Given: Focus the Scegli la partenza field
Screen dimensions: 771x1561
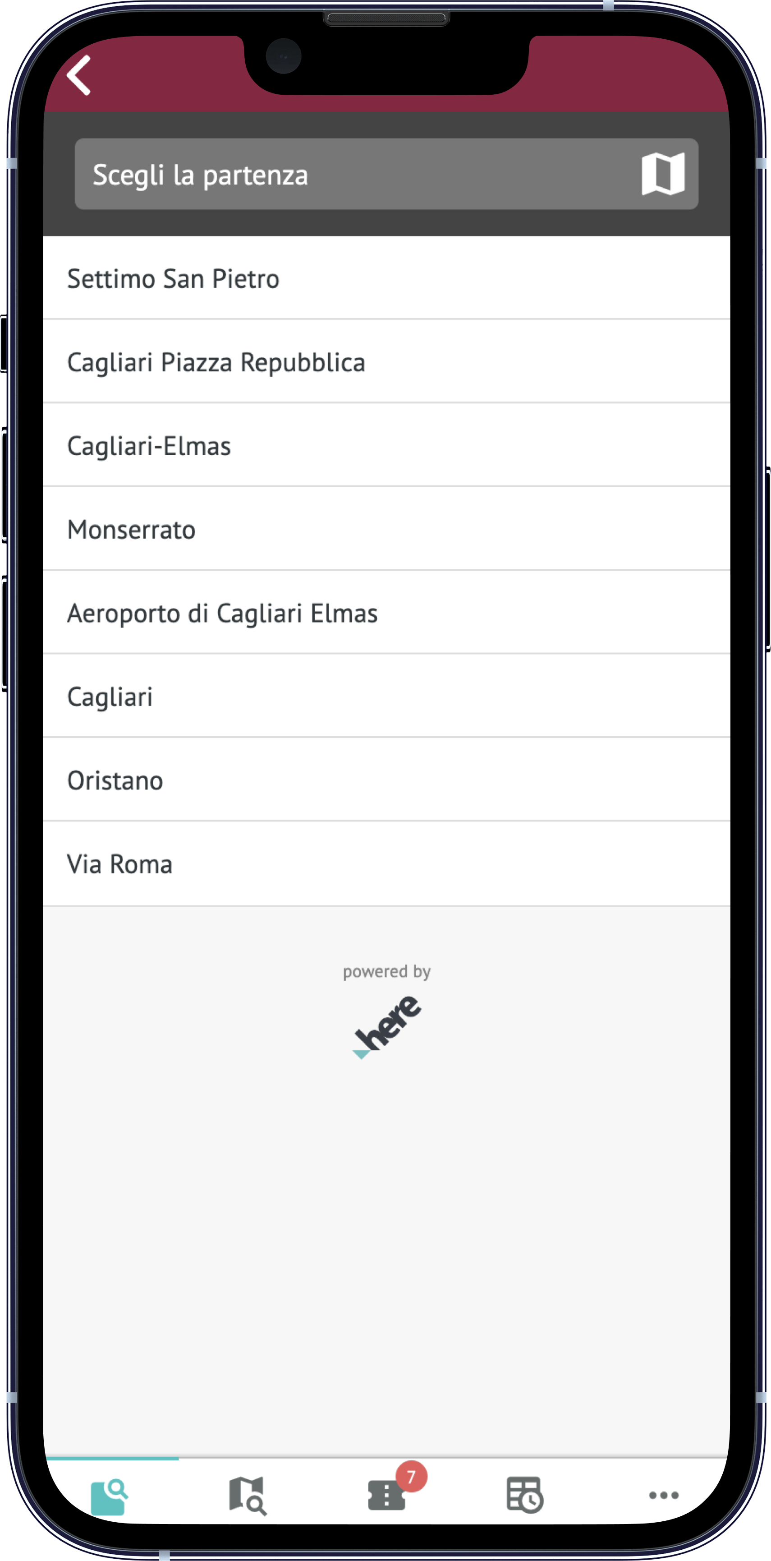Looking at the screenshot, I should pyautogui.click(x=358, y=174).
